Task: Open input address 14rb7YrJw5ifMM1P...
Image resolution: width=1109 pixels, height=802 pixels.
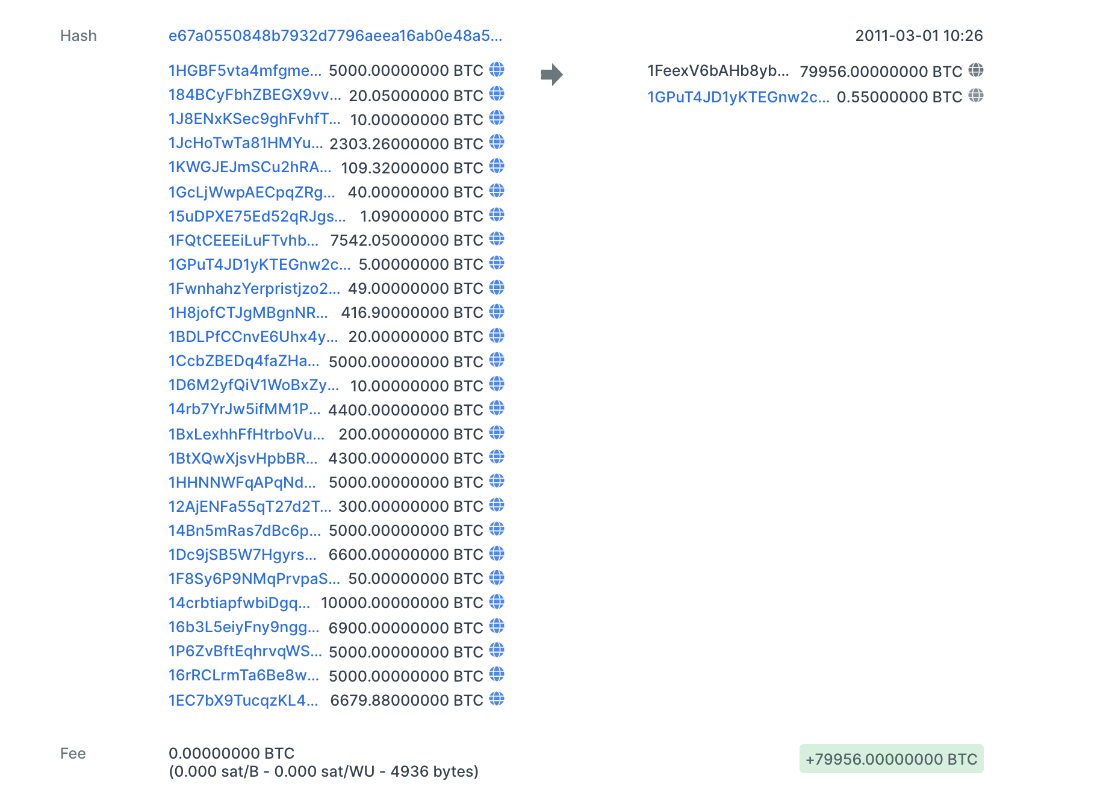Action: 244,409
